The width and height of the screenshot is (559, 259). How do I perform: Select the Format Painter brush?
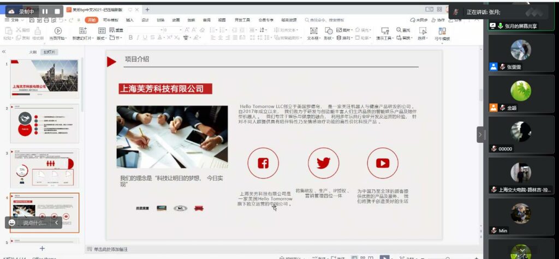click(x=38, y=31)
